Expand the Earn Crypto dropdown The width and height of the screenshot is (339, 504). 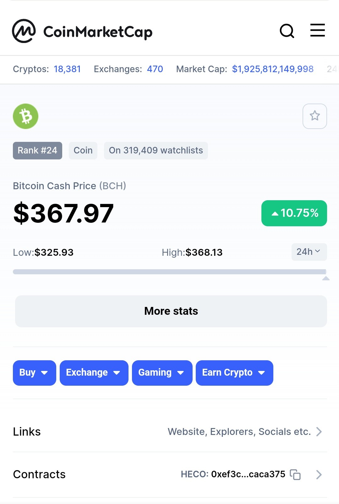tap(234, 373)
